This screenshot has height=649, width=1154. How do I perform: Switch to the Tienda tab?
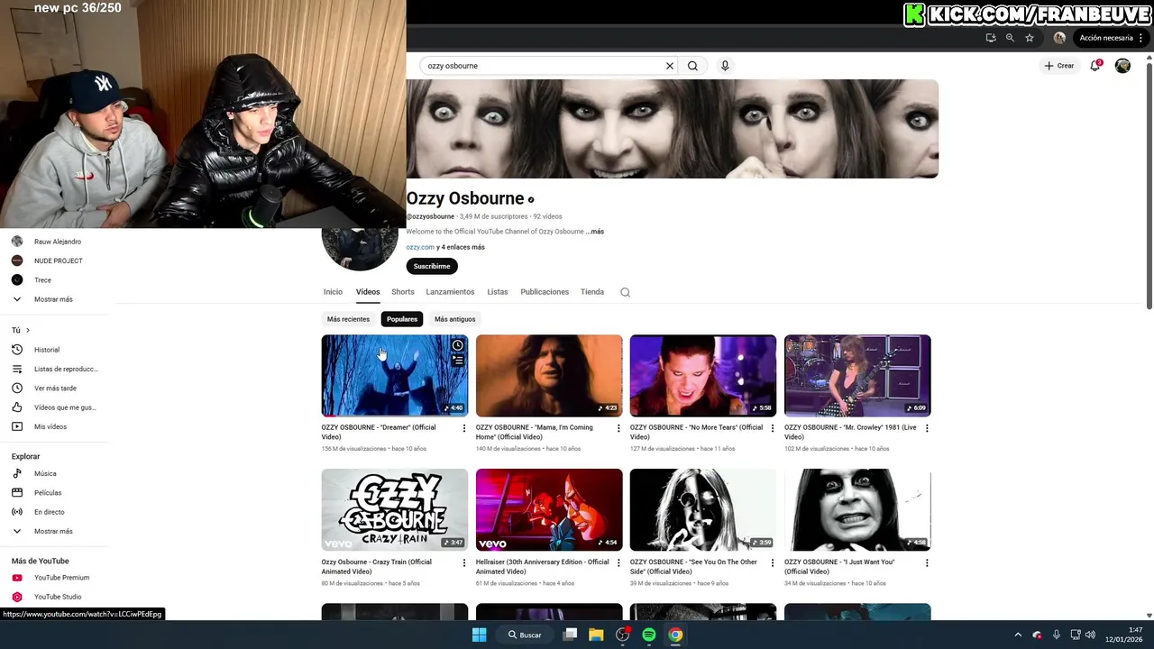click(592, 292)
